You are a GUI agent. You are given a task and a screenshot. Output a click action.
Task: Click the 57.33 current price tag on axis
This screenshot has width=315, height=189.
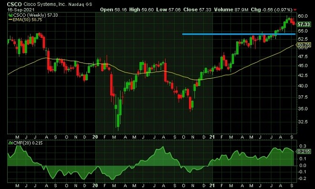point(304,24)
